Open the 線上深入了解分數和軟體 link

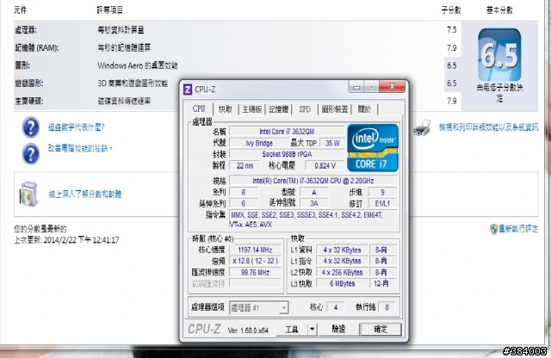click(85, 194)
